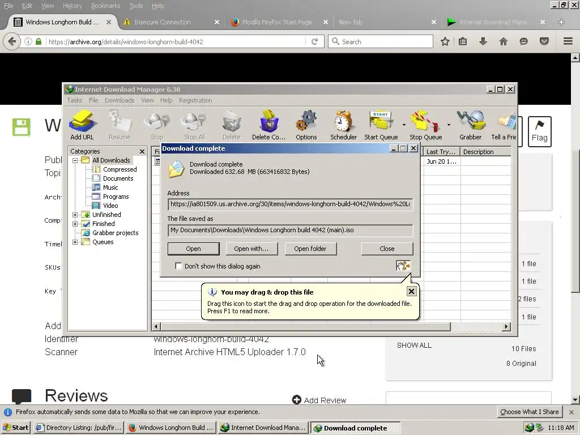Go to Firefox home page icon
This screenshot has width=580, height=435.
pyautogui.click(x=504, y=41)
